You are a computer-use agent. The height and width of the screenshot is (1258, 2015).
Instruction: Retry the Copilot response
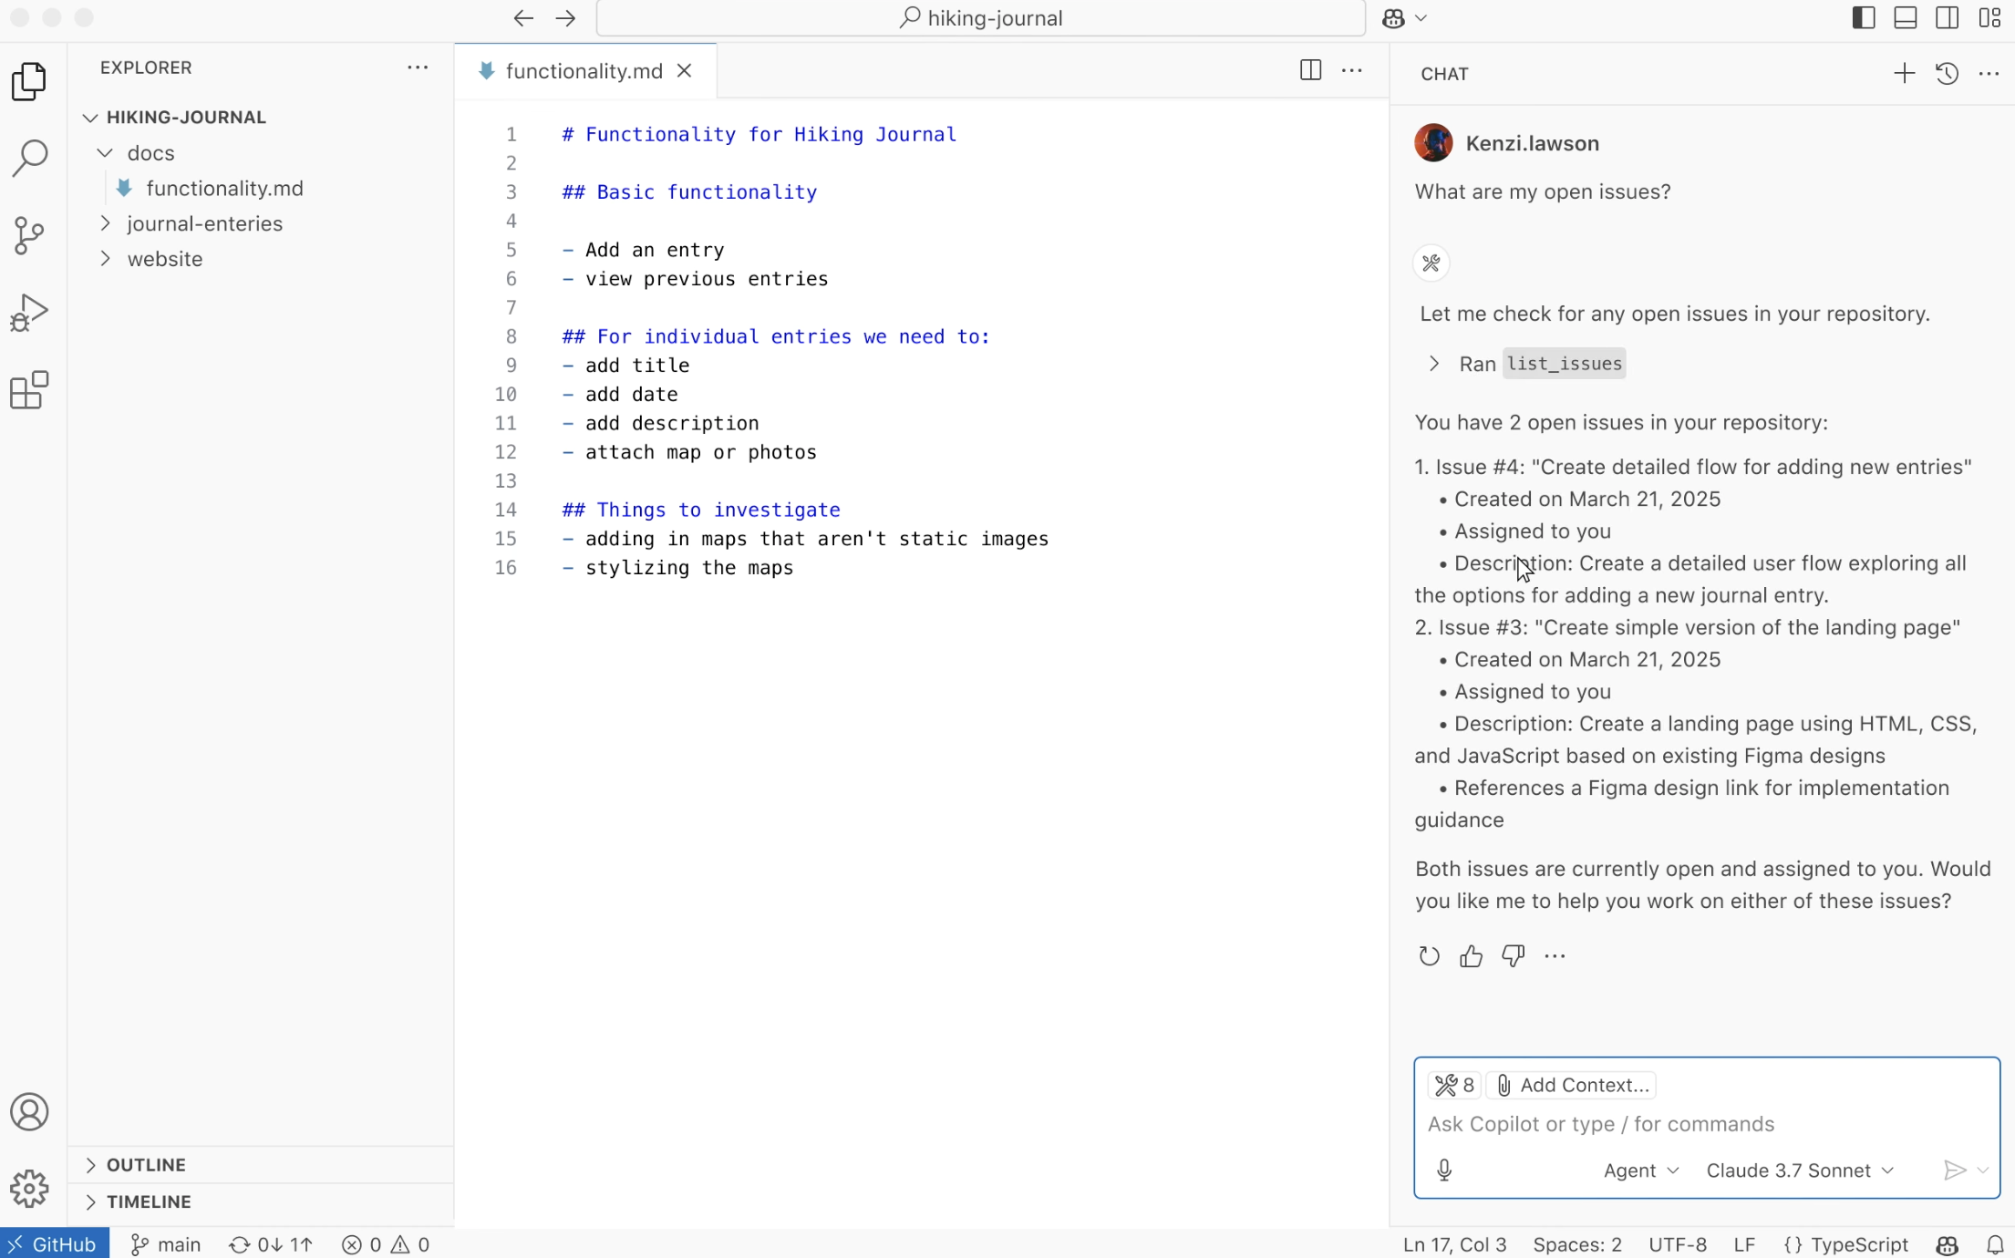(1429, 956)
